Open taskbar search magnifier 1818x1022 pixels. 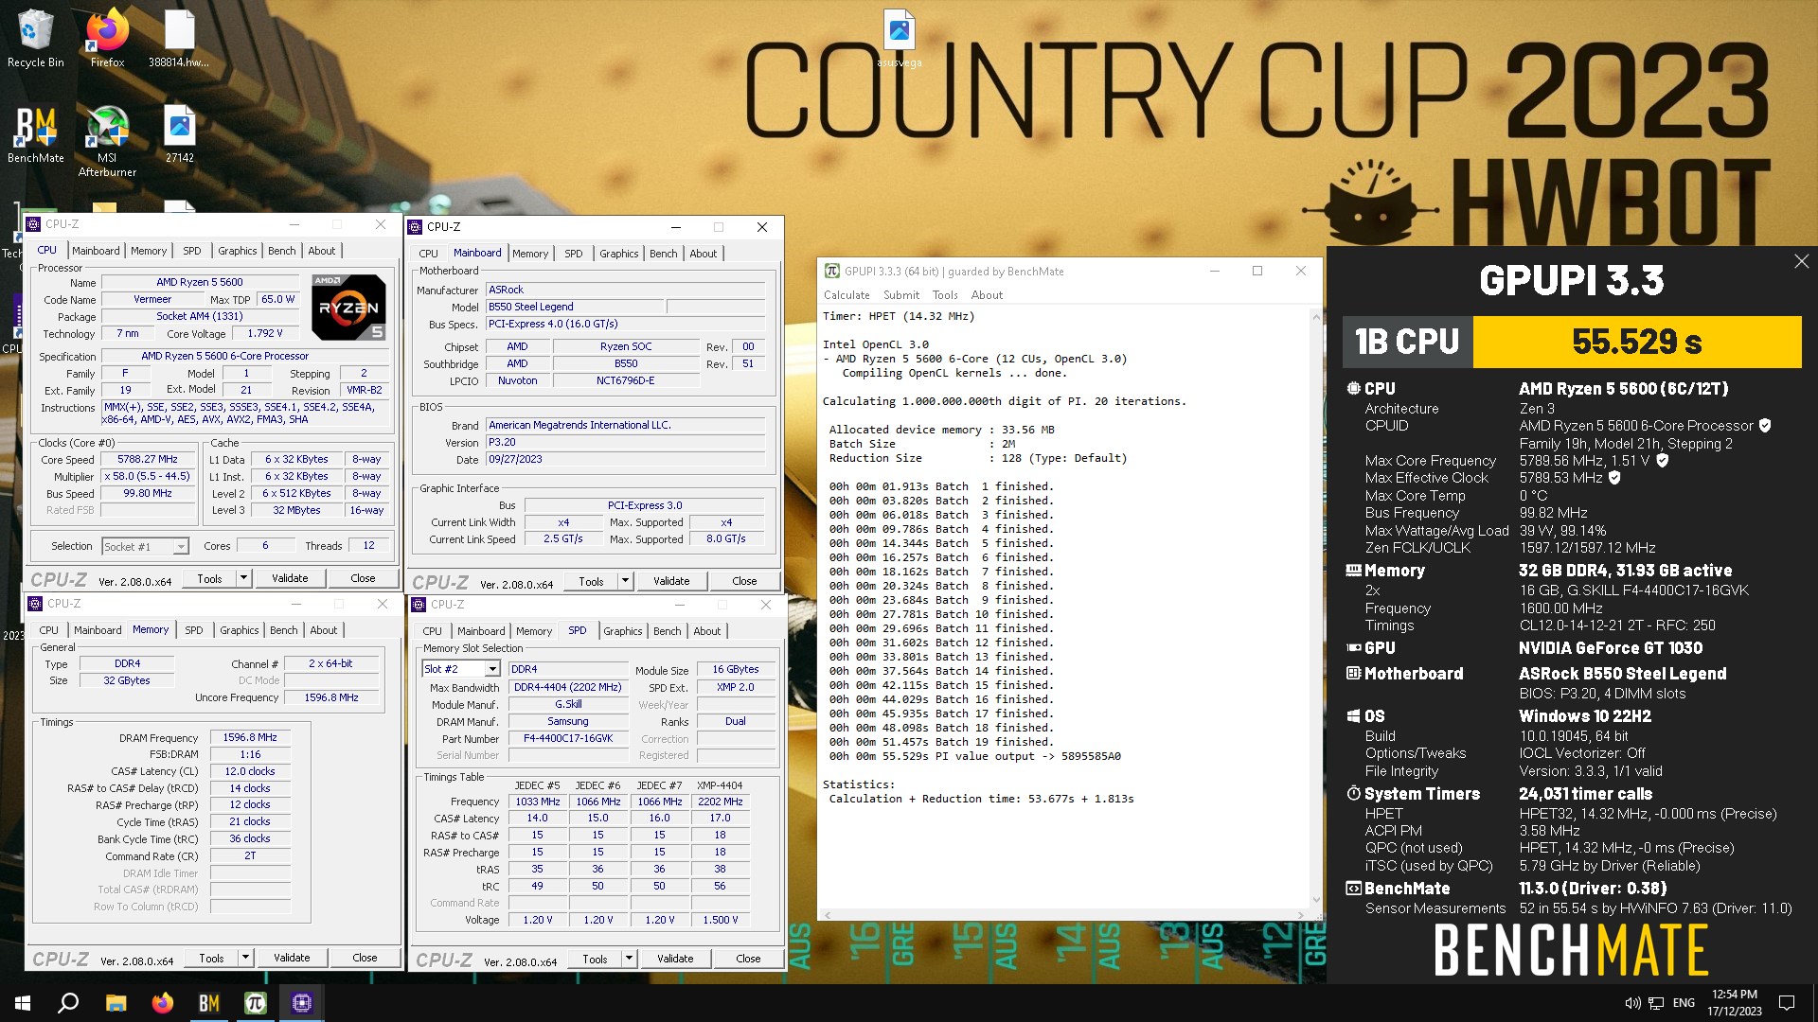point(68,1003)
